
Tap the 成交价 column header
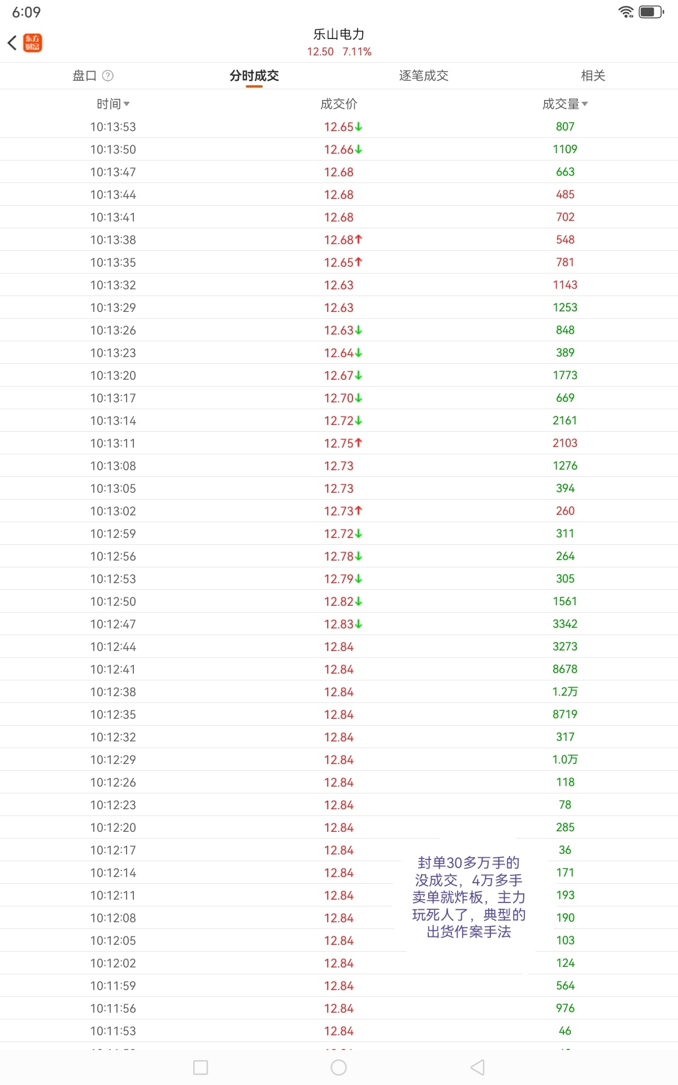[x=339, y=104]
